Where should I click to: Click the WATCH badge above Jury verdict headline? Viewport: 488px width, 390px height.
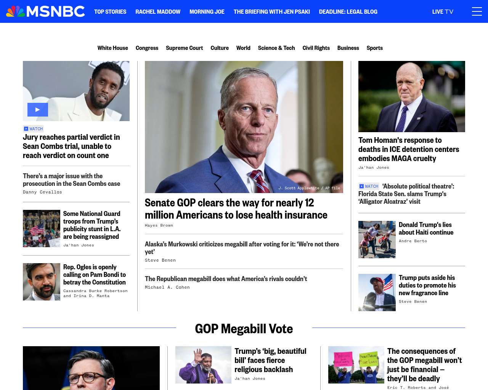click(x=34, y=129)
